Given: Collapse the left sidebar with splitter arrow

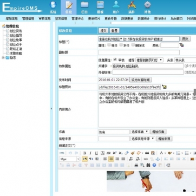Looking at the screenshot, I should 51,109.
